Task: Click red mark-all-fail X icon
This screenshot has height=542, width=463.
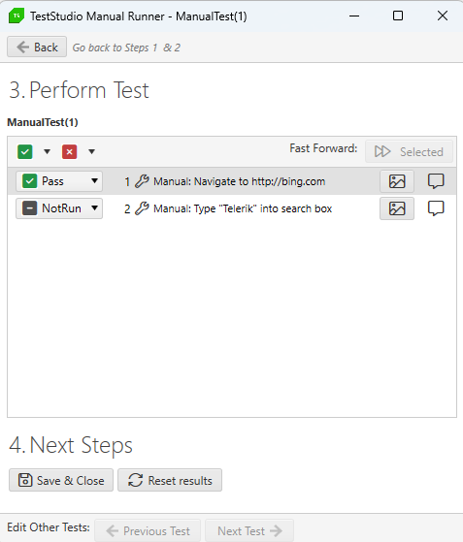Action: point(70,152)
